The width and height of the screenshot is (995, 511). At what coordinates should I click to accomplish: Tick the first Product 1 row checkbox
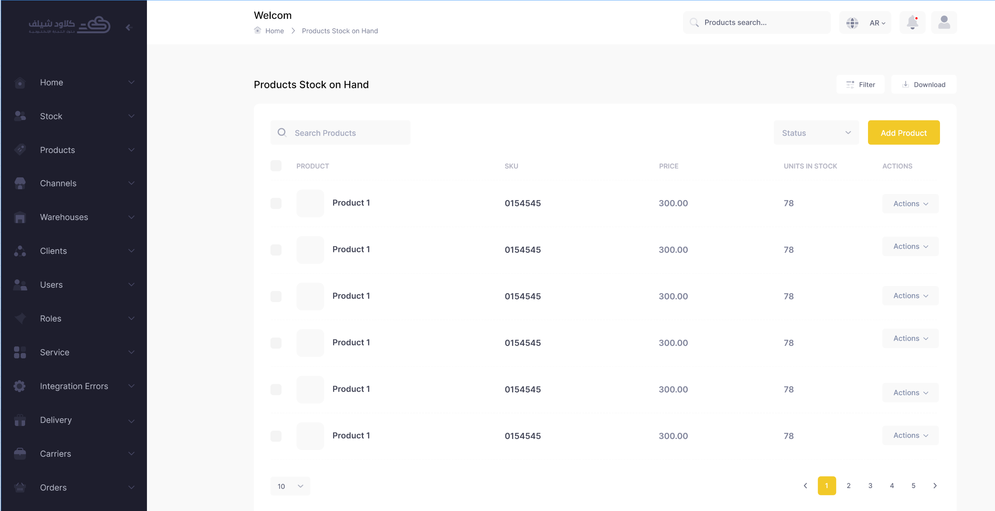point(276,203)
